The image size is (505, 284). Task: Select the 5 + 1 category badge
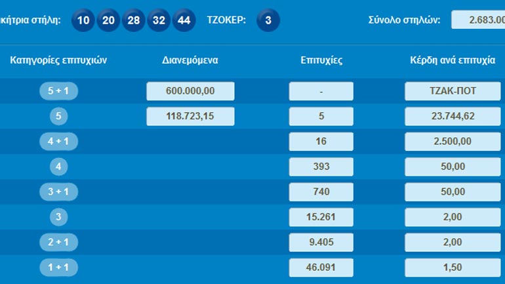click(x=58, y=91)
